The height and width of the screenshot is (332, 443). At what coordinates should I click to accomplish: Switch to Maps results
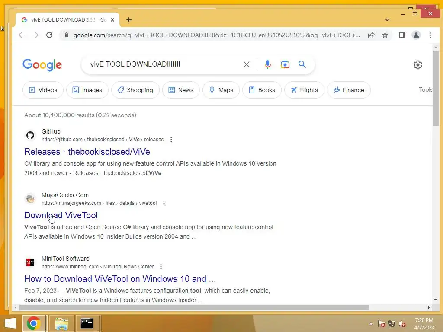(221, 90)
